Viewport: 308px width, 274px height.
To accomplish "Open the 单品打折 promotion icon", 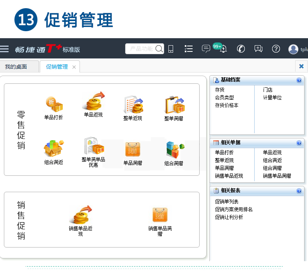I will 53,104.
